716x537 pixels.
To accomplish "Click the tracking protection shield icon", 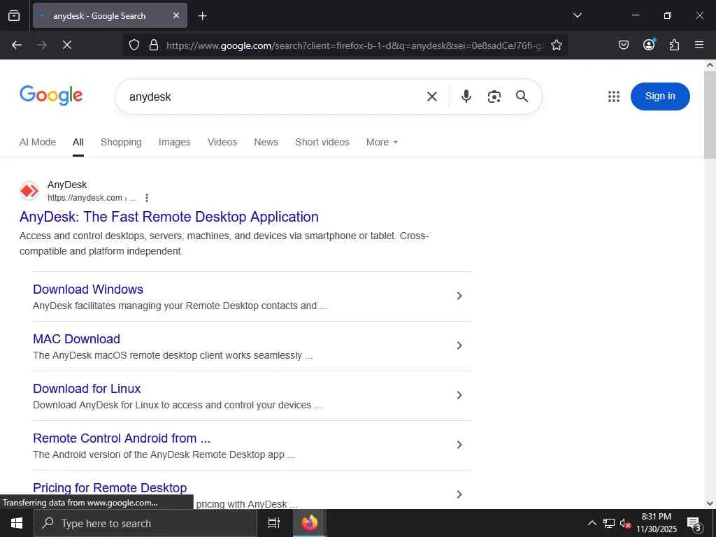I will pyautogui.click(x=134, y=45).
